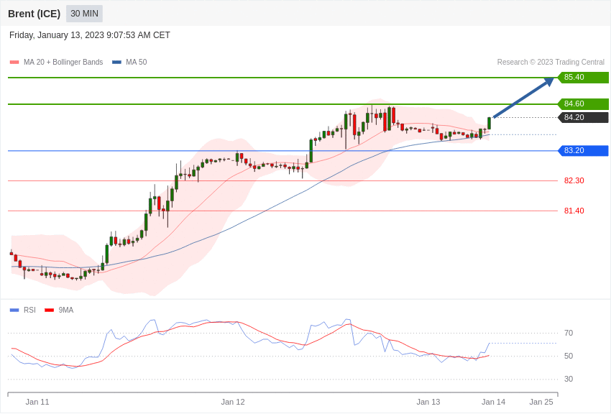Open the Research Trading Central copyright link
Screen dimensions: 611x414
(551, 63)
